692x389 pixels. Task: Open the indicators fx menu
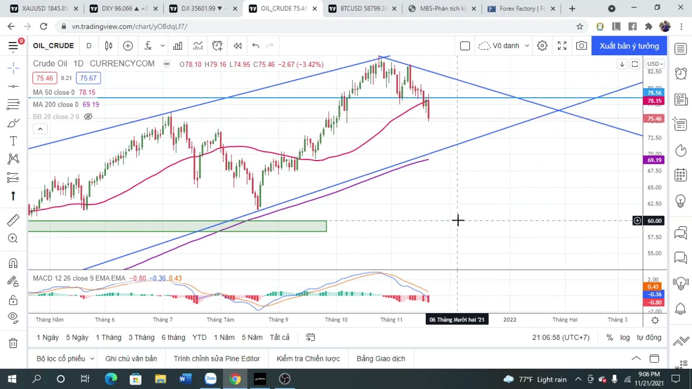click(x=148, y=46)
